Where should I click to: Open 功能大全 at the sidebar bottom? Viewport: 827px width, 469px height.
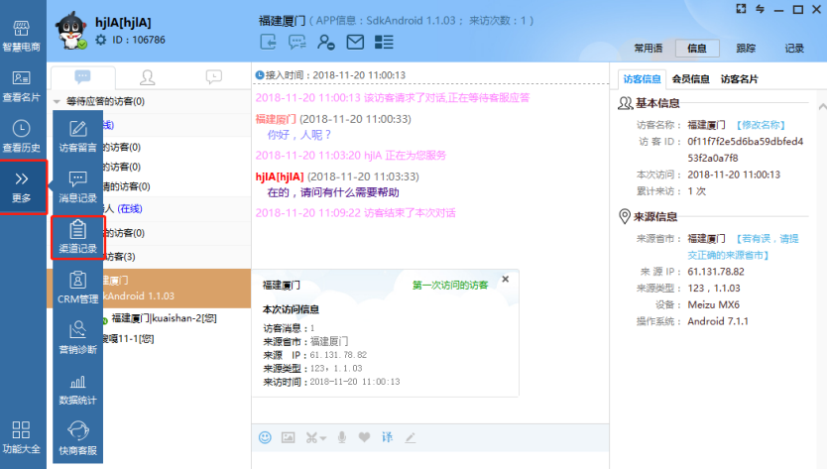21,437
